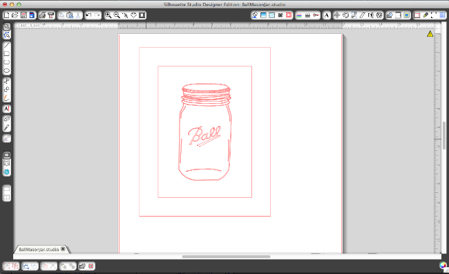Open the Fill Color panel

point(255,15)
